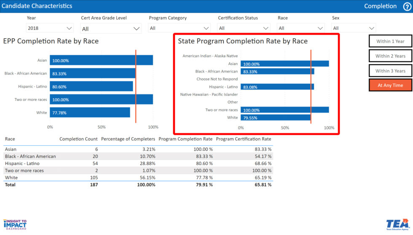
Task: Click the Hispanic - Latino EPP chart bar
Action: [91, 86]
